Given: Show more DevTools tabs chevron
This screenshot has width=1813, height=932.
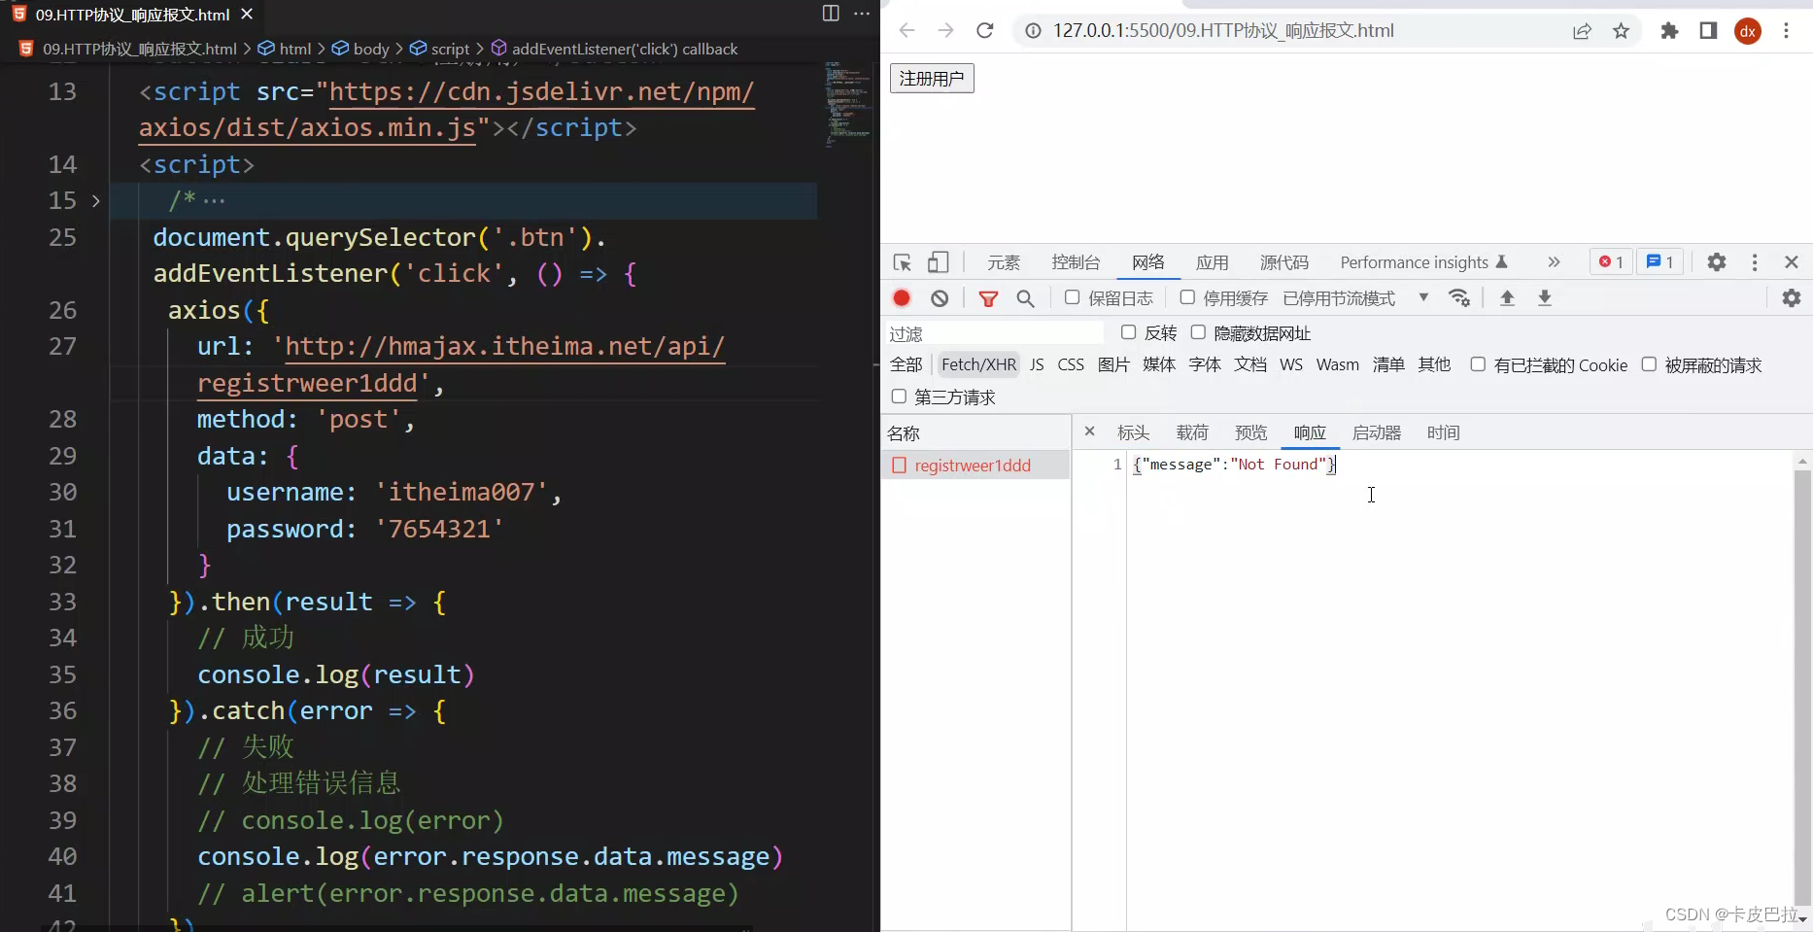Looking at the screenshot, I should click(x=1554, y=262).
